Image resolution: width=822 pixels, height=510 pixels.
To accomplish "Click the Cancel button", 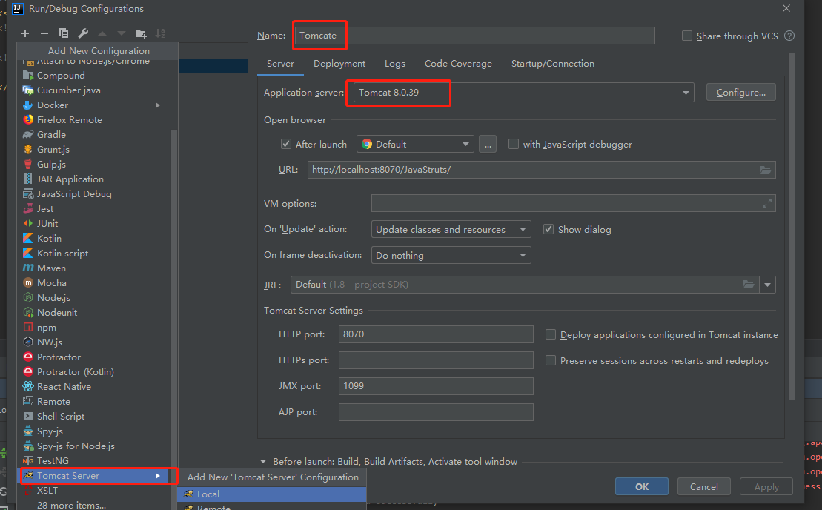I will (703, 486).
